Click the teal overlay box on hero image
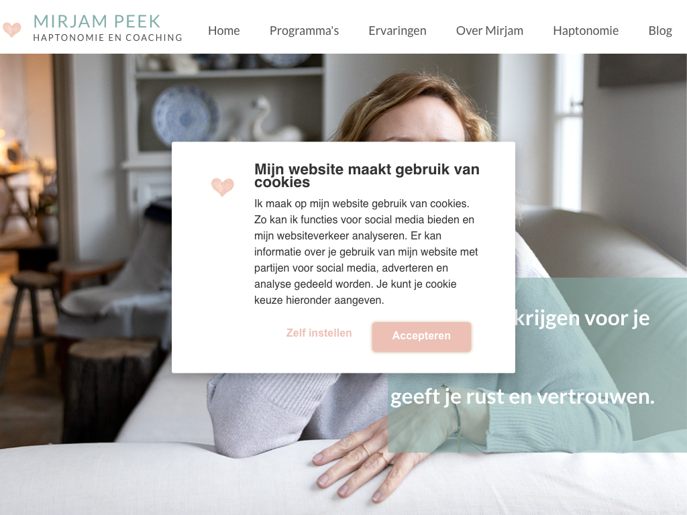The image size is (687, 515). pyautogui.click(x=537, y=365)
